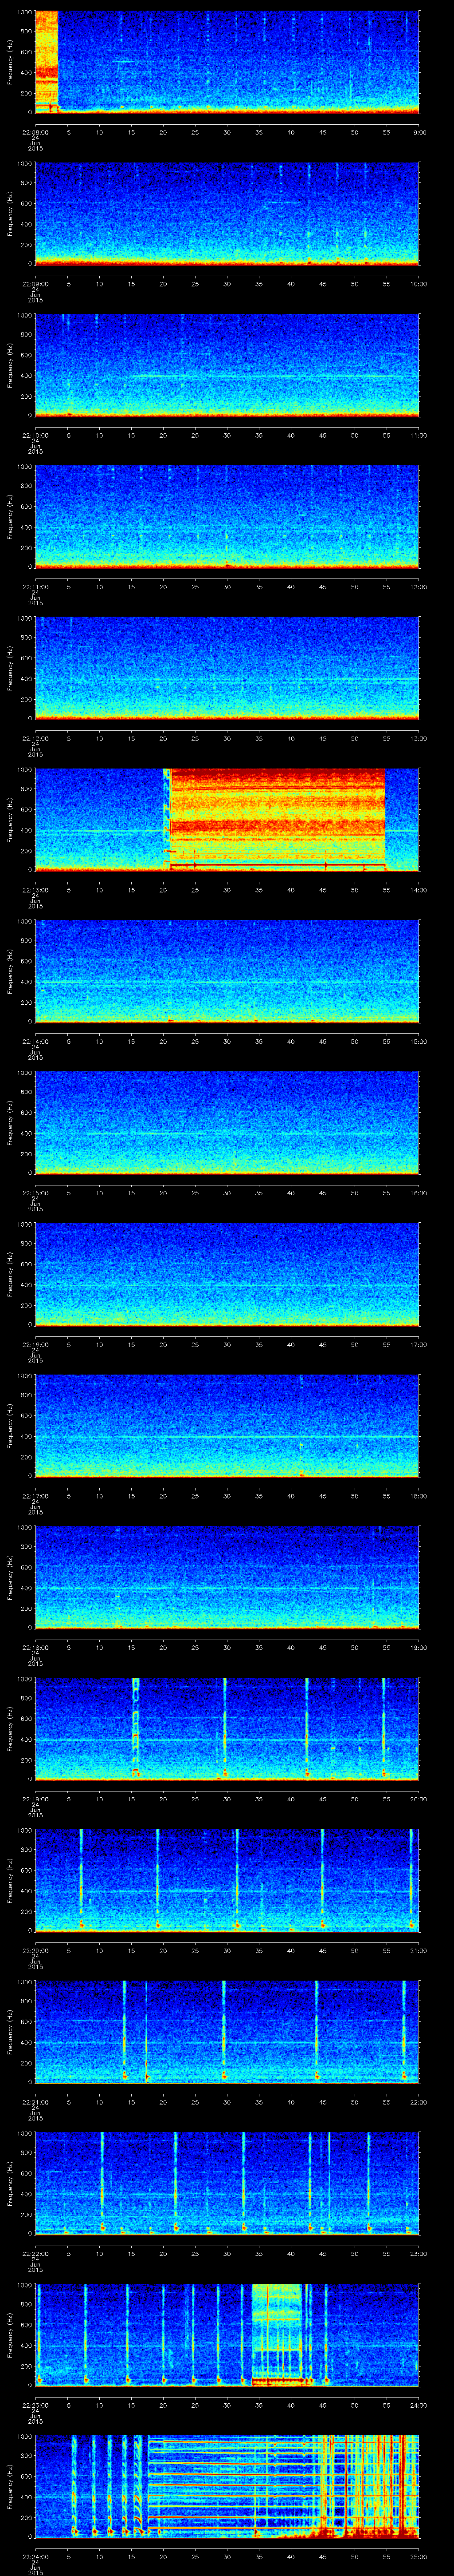This screenshot has height=2576, width=454.
Task: Select the 22:24:00 timestamp label
Action: [35, 2557]
